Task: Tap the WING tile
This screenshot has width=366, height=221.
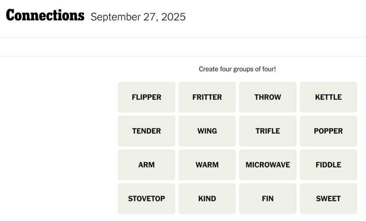Action: [x=207, y=131]
